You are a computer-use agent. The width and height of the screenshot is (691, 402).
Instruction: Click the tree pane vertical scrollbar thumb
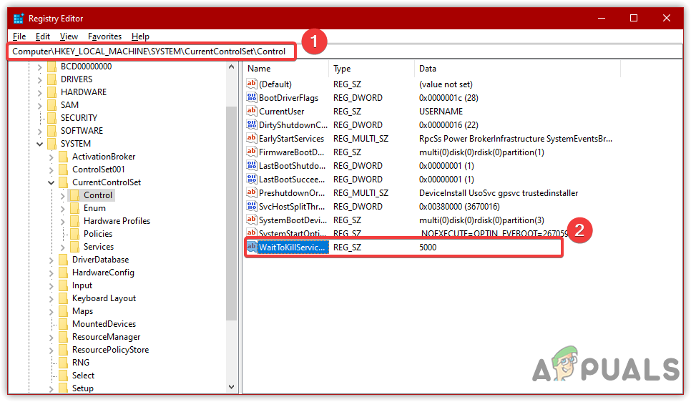tap(231, 213)
